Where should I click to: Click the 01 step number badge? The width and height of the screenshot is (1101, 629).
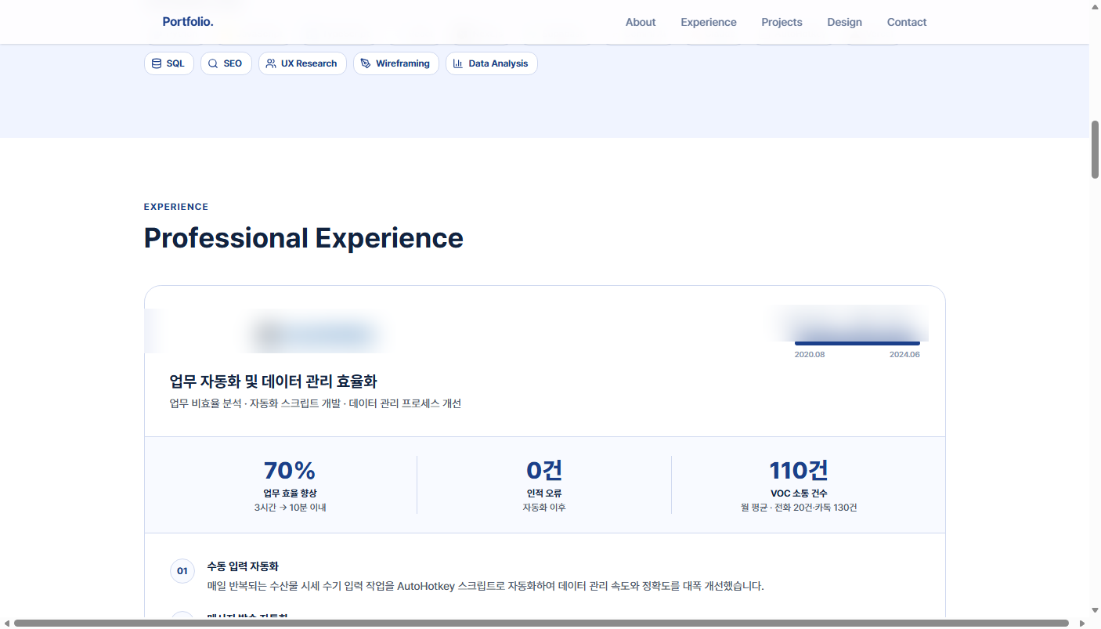coord(182,571)
